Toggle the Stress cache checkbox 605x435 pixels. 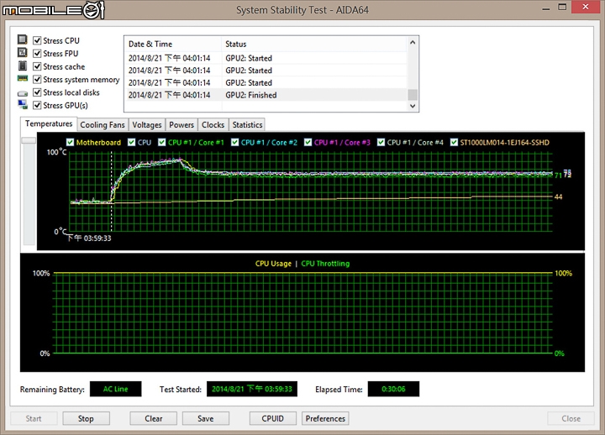37,66
